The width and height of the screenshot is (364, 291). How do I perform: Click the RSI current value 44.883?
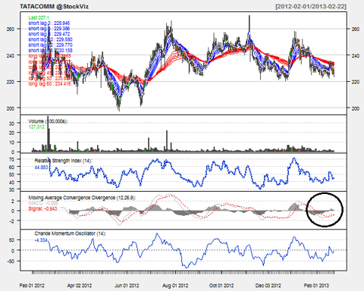41,167
